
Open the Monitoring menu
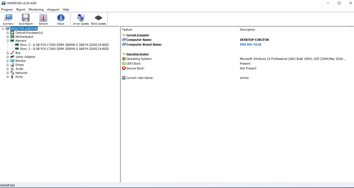[x=36, y=10]
